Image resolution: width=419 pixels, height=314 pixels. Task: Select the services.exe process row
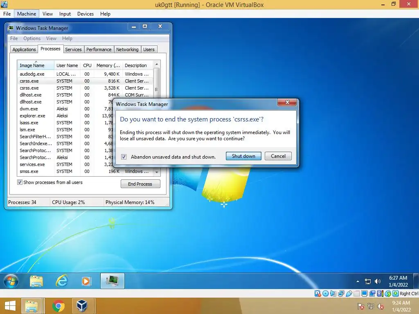tap(65, 164)
